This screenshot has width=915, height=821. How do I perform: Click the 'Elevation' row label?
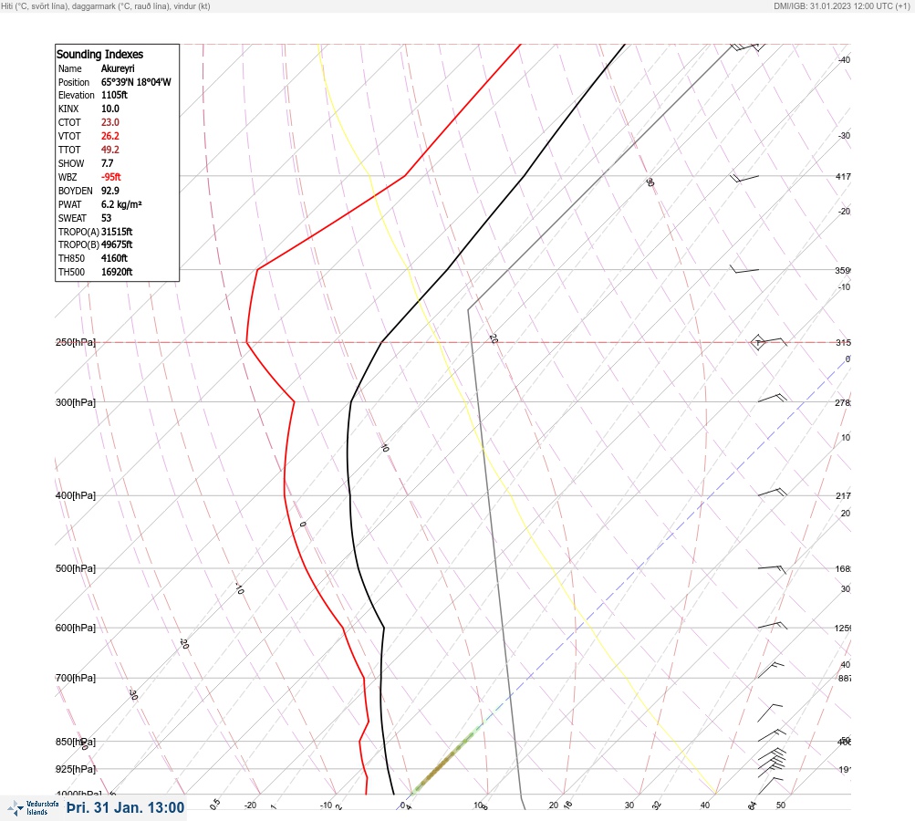coord(77,95)
